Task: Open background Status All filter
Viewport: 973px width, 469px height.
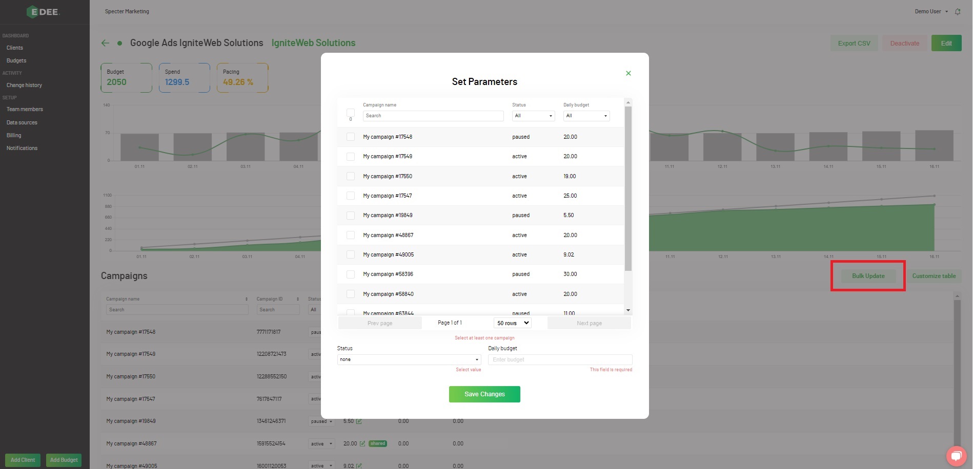Action: 314,310
